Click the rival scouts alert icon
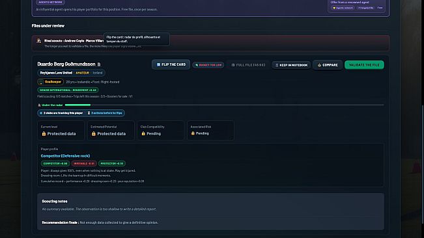424x238 pixels. point(39,41)
